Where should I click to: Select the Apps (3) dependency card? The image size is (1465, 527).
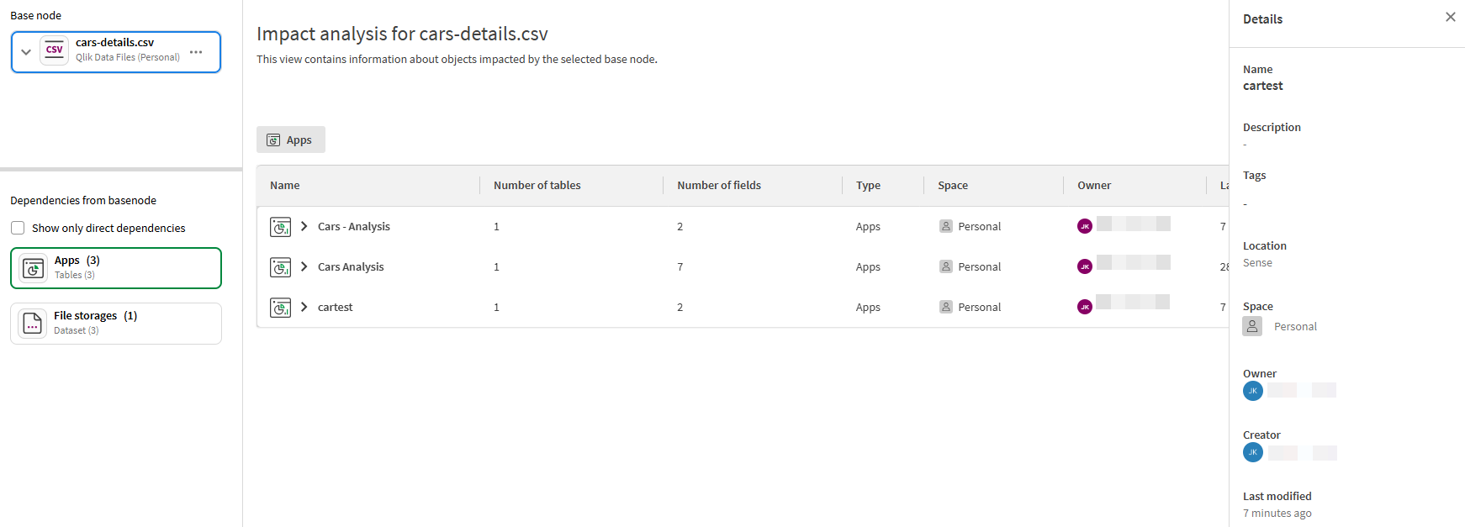(x=116, y=268)
